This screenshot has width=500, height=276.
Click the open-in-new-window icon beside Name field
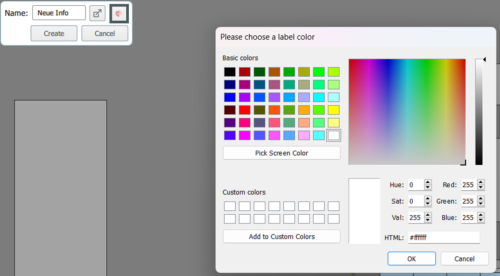(x=97, y=13)
